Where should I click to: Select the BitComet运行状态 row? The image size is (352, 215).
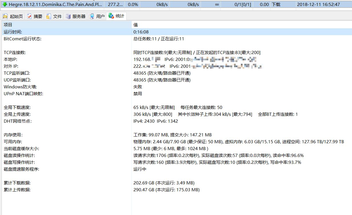[23, 39]
